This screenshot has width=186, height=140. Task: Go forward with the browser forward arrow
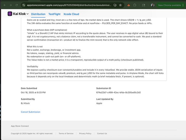11,5
